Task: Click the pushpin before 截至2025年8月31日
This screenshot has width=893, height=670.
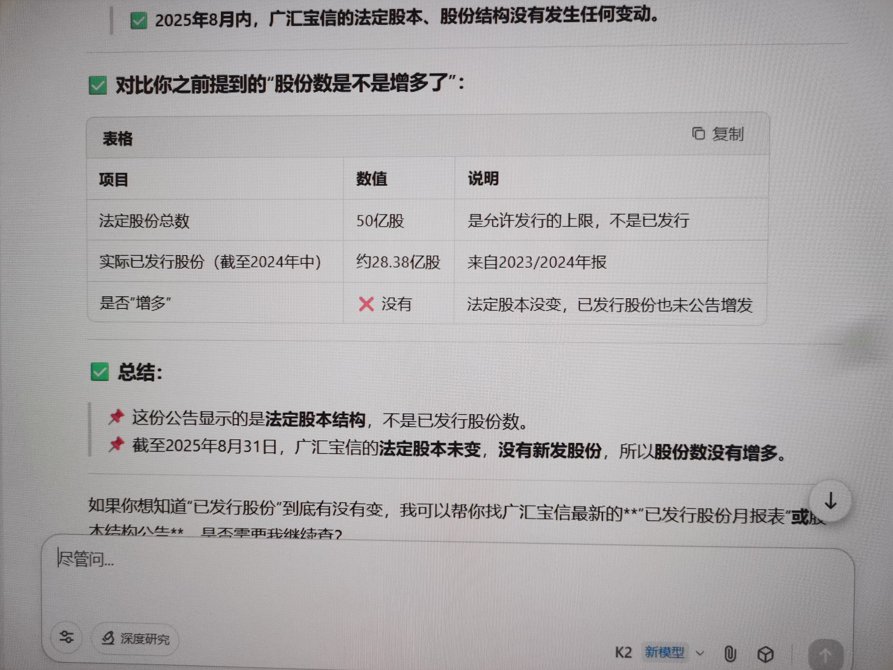Action: [116, 444]
